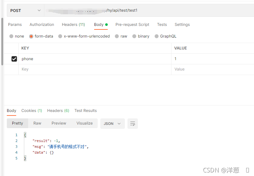
Task: Click the phone value cell showing 1
Action: 213,59
